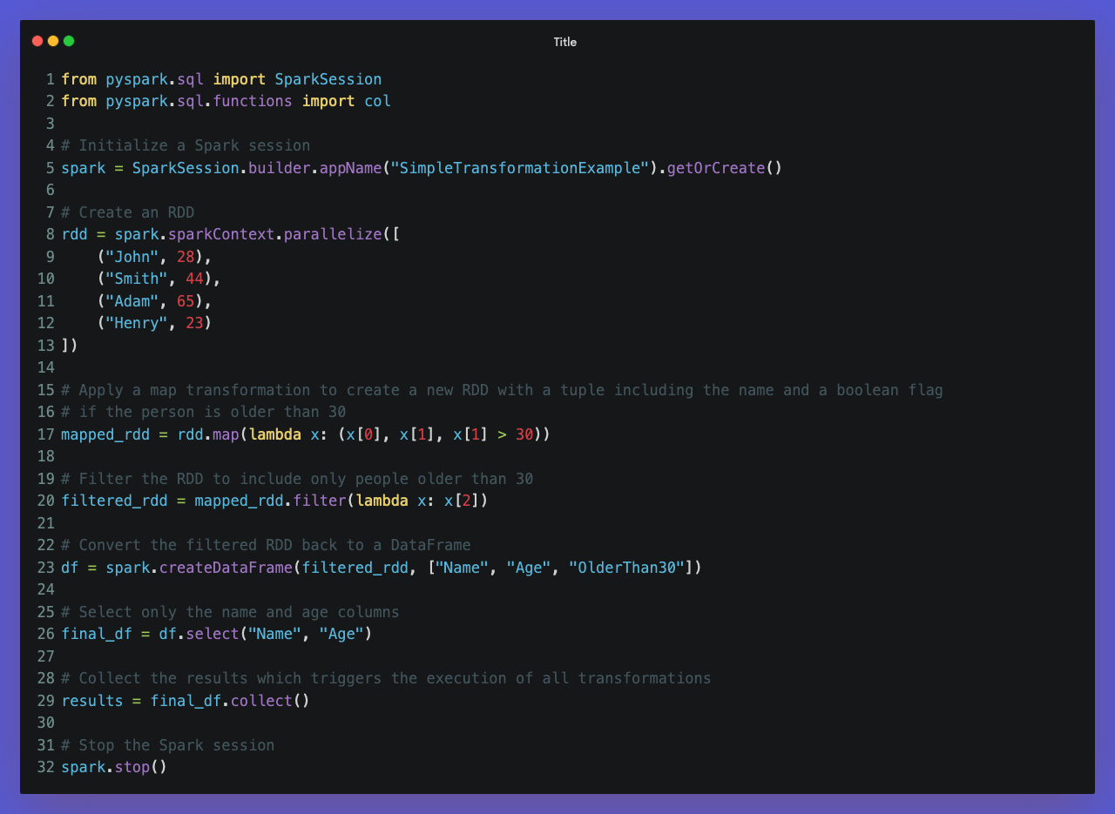Click the closing "])" on line 13

tap(70, 346)
